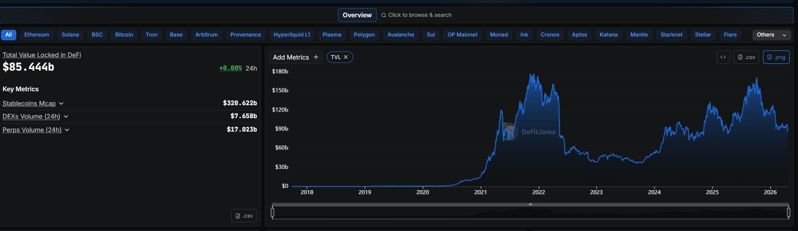Select the Hyperliquid L1 chain
798x231 pixels.
coord(292,35)
